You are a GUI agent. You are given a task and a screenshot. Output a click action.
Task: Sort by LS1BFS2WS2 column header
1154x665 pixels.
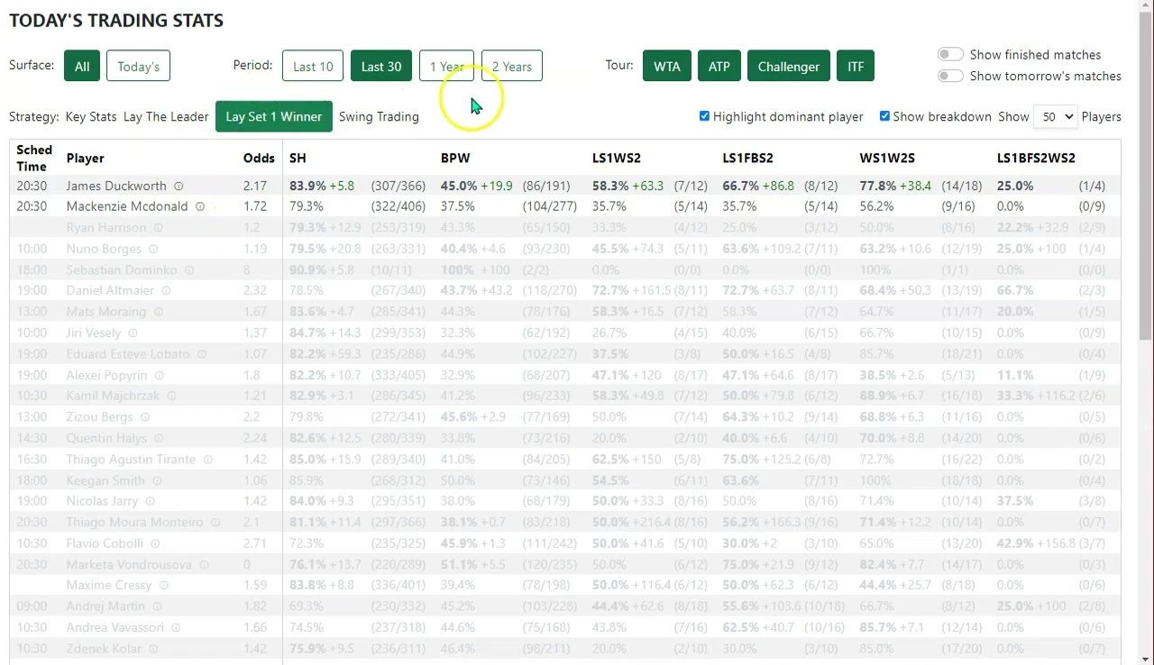pos(1036,158)
